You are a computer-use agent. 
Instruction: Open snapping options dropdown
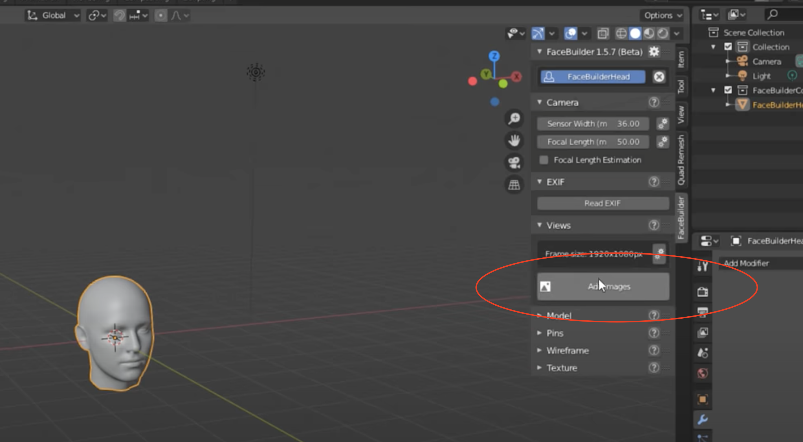pos(138,15)
